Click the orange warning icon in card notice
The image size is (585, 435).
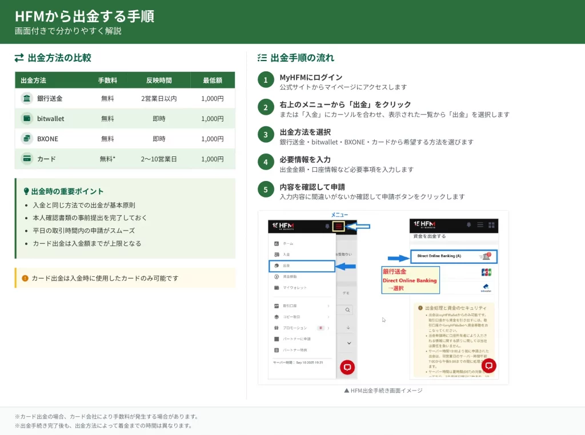[25, 278]
